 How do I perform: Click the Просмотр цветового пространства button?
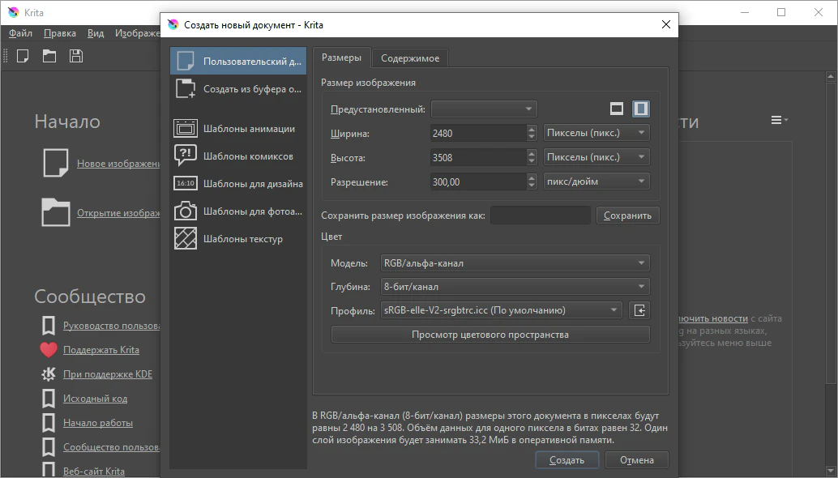(x=490, y=335)
